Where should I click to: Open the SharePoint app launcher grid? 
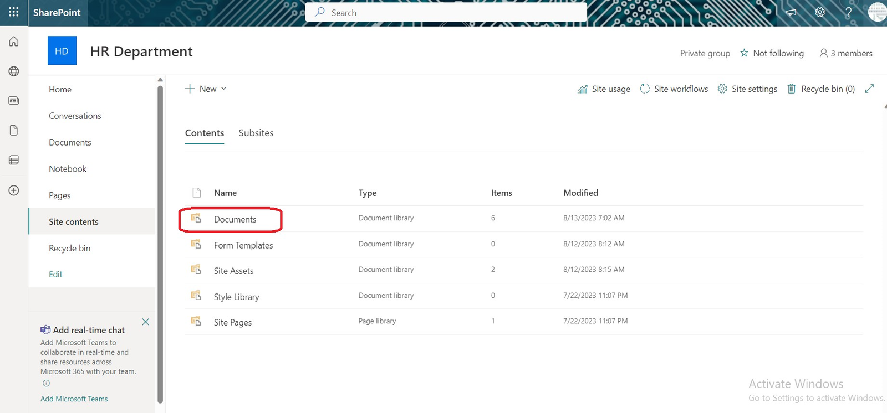(x=14, y=12)
